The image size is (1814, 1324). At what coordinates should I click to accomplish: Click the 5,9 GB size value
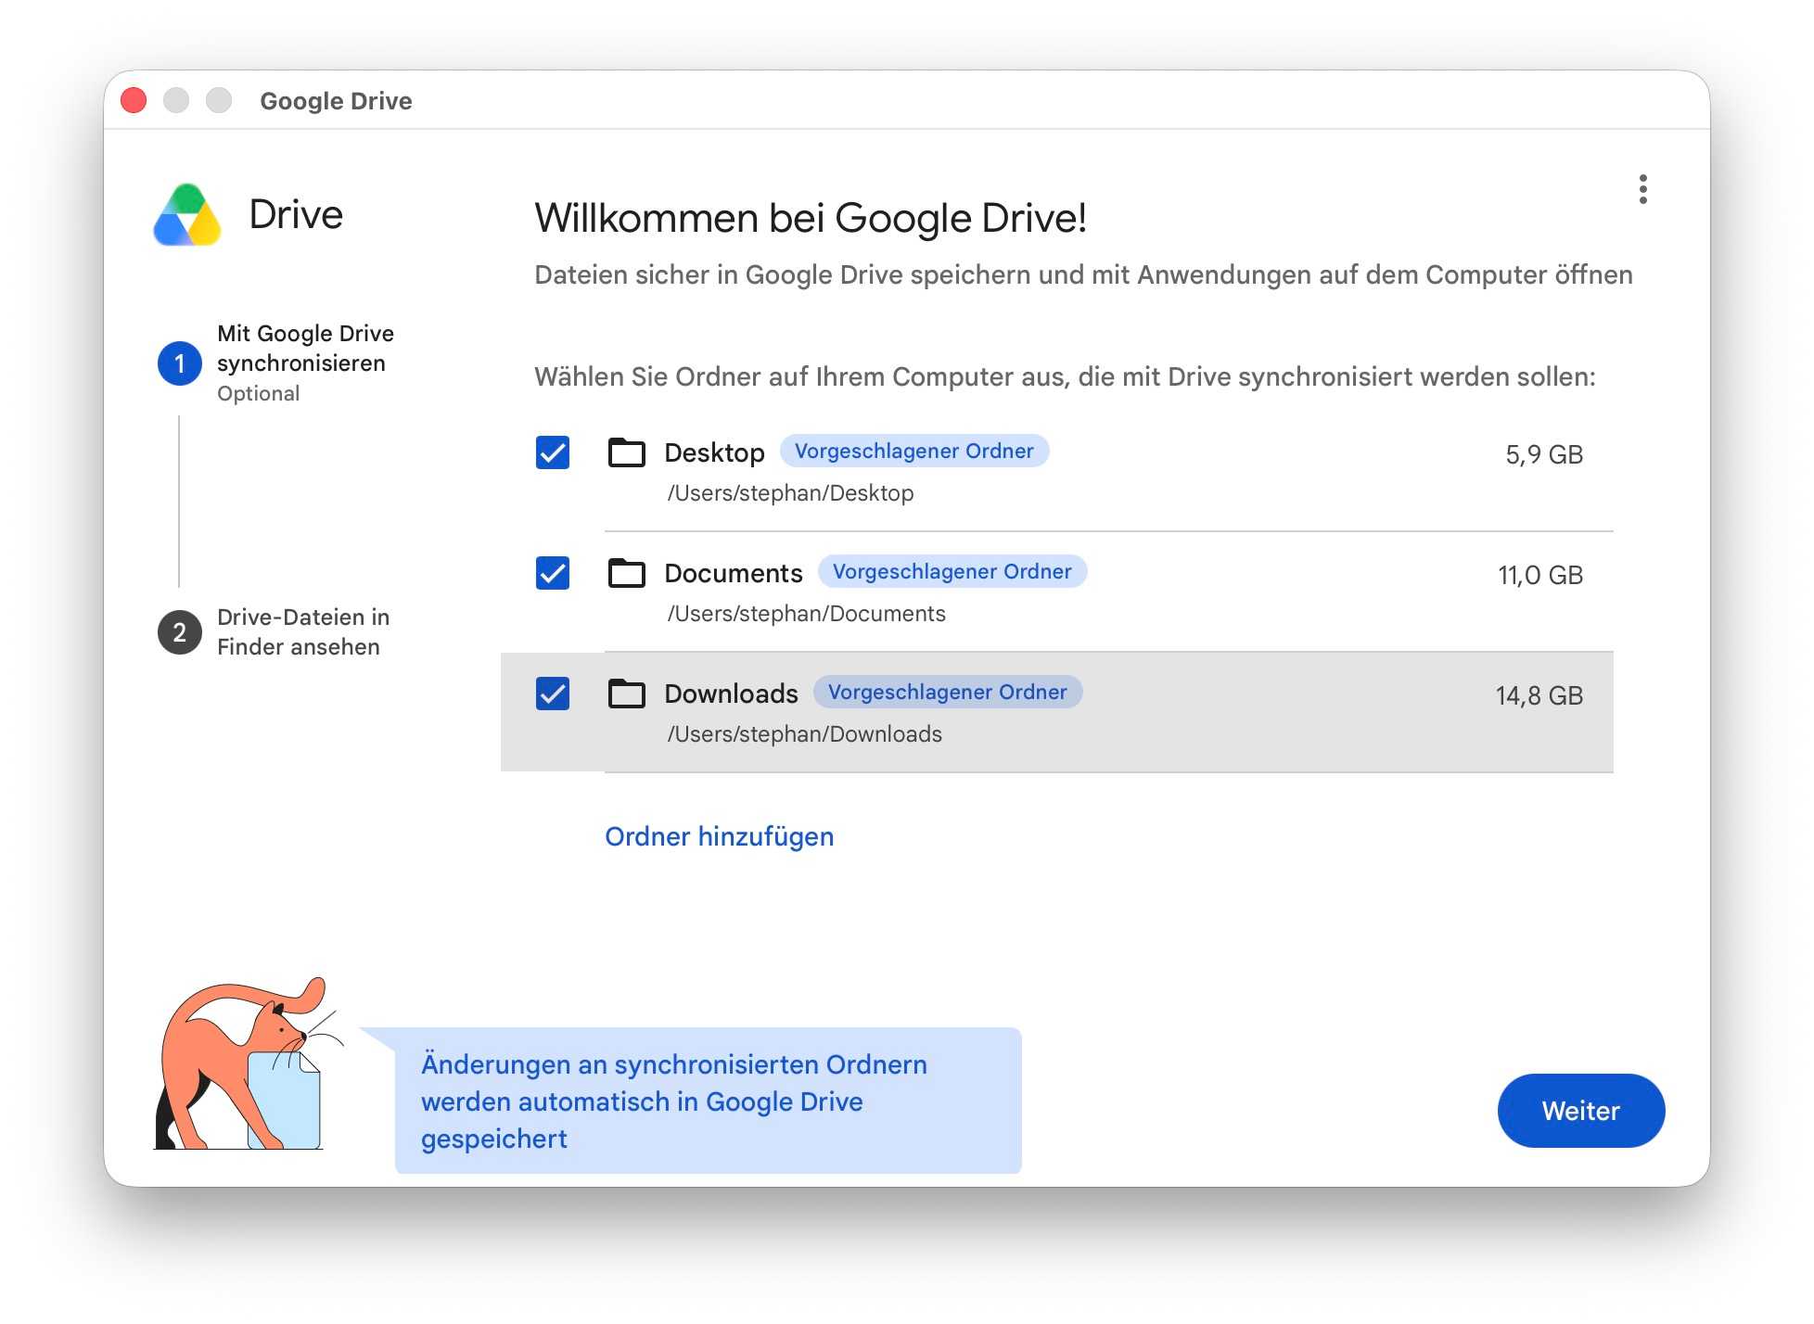pos(1544,454)
